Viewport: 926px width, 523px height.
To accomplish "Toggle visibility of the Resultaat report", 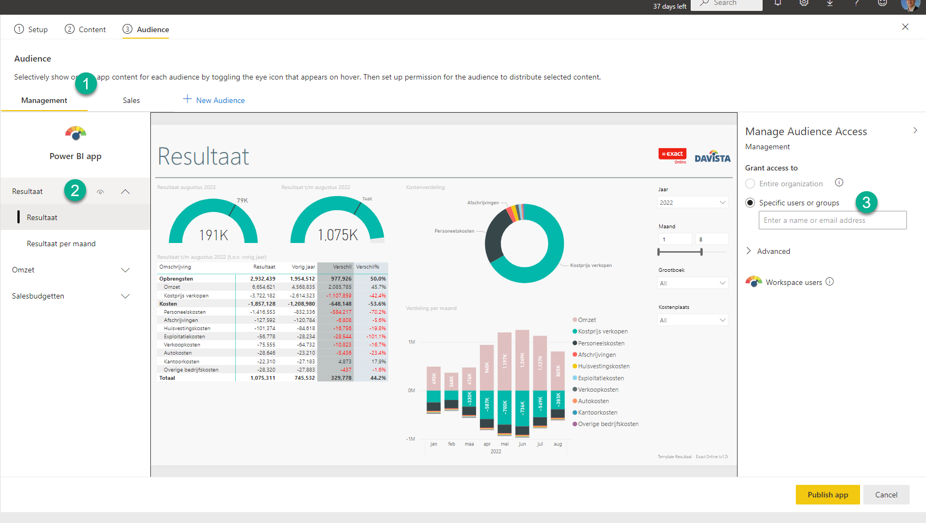I will 100,191.
